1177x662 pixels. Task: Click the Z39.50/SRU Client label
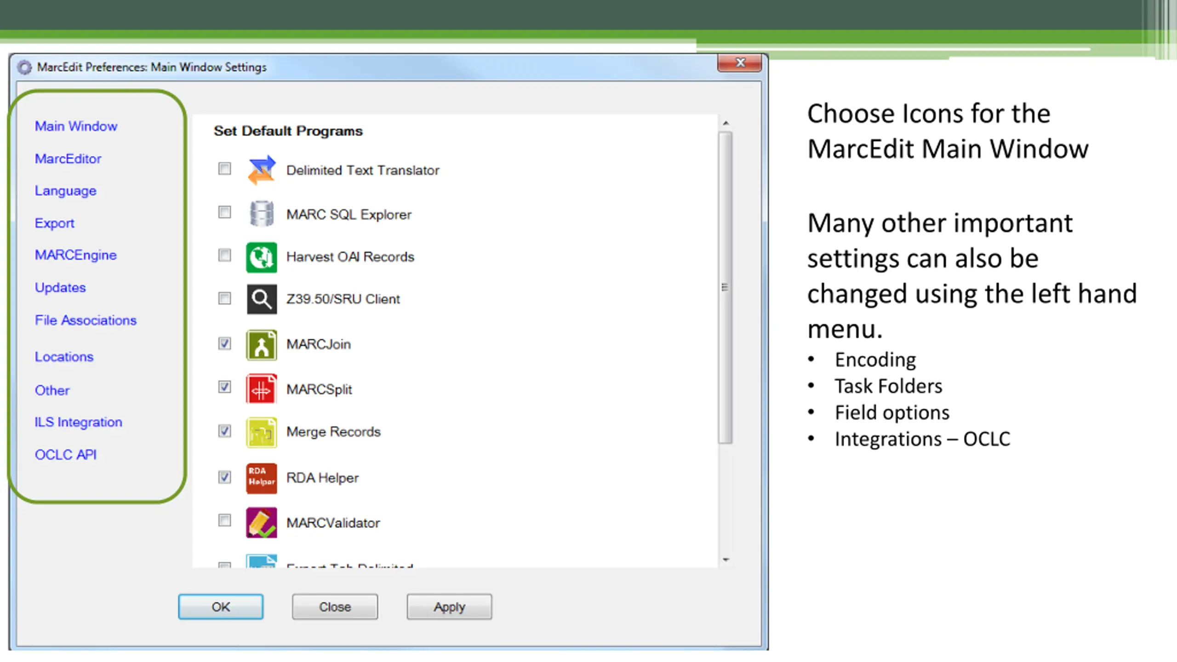[x=343, y=299]
